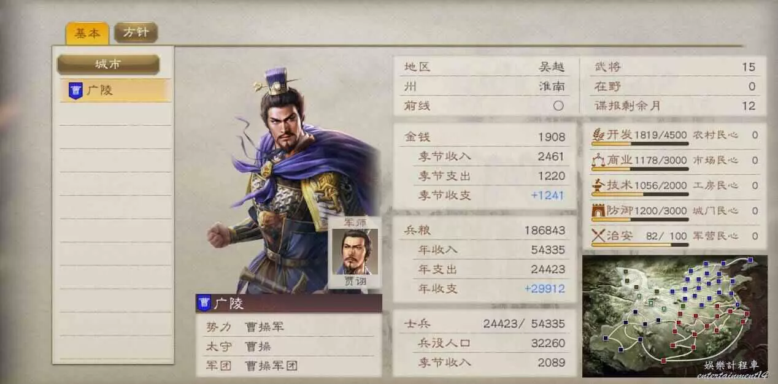Click the 商业 commerce scale icon
The width and height of the screenshot is (778, 384).
point(599,160)
